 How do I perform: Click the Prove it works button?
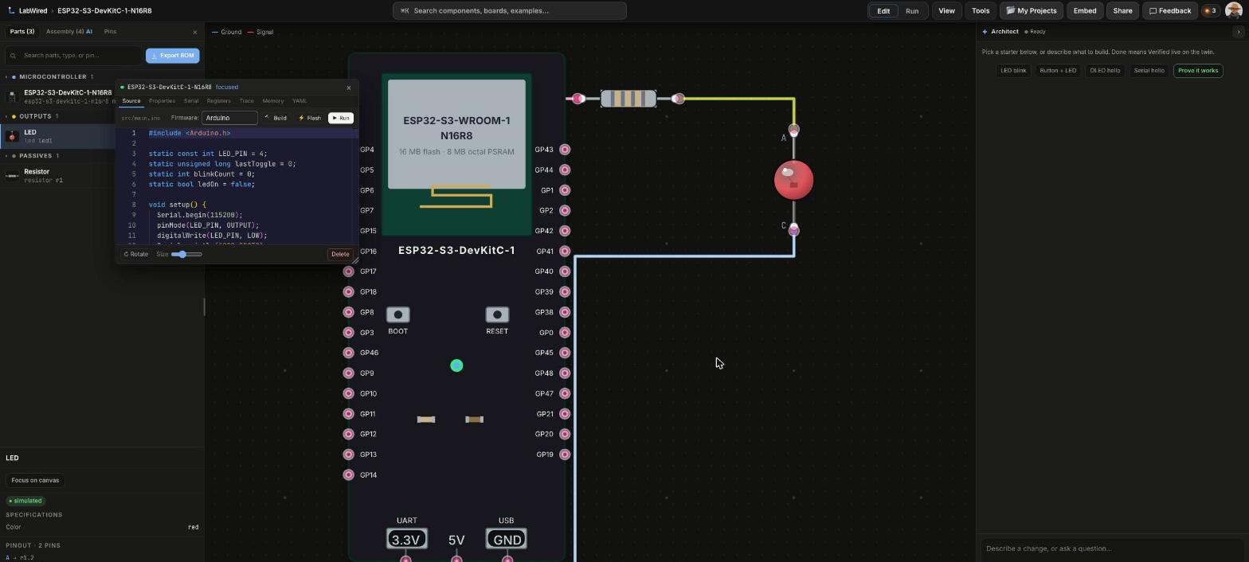click(1198, 71)
